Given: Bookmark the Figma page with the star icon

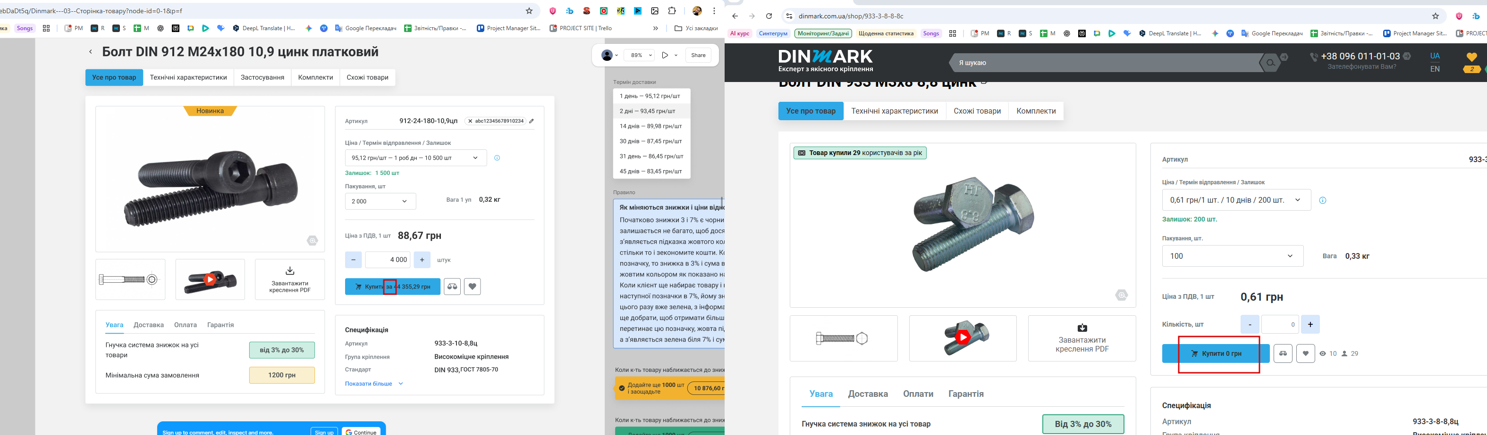Looking at the screenshot, I should (529, 11).
